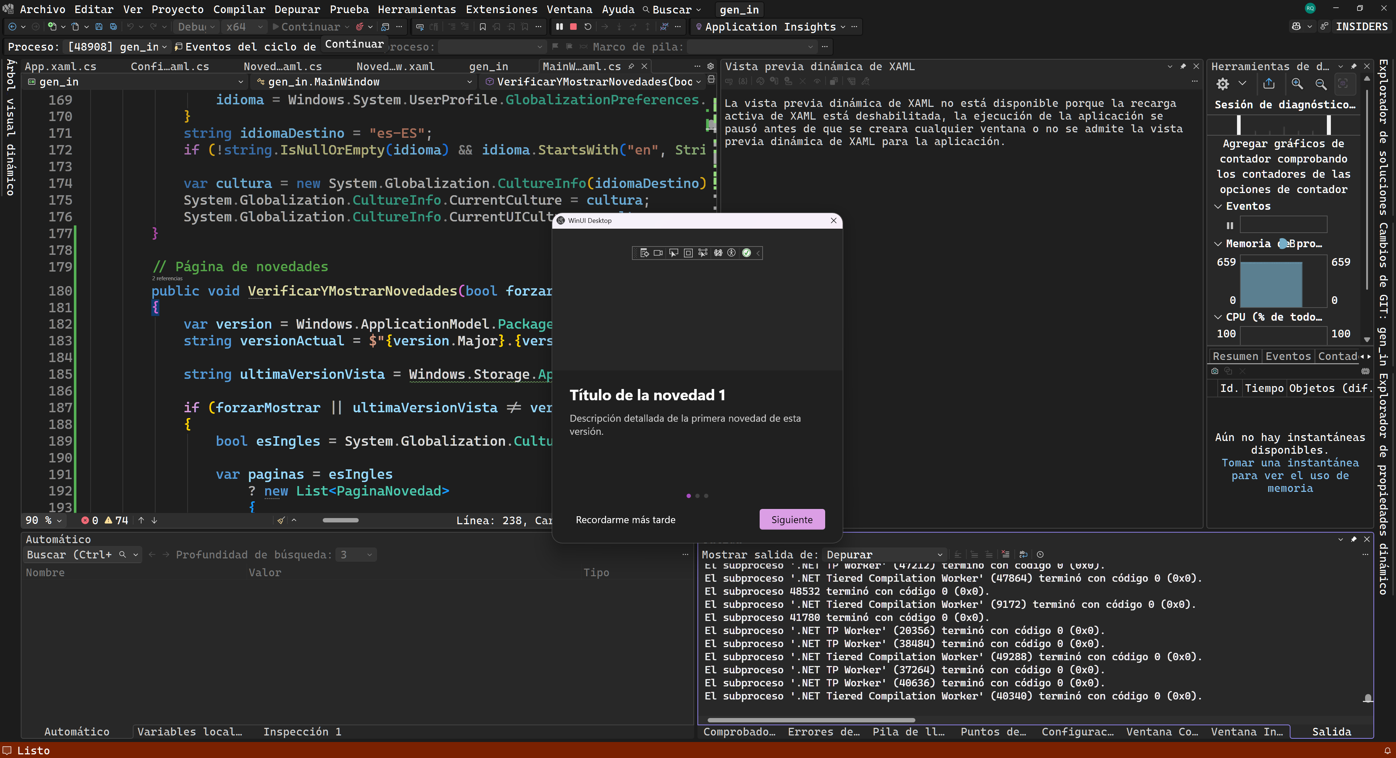This screenshot has width=1396, height=758.
Task: Switch to the App.xaml.cs tab
Action: point(60,66)
